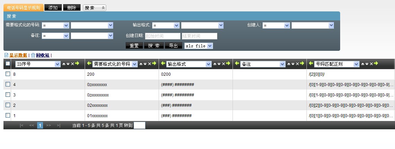The height and width of the screenshot is (149, 395).
Task: Remove the 备注 column with its X icon
Action: pos(297,64)
